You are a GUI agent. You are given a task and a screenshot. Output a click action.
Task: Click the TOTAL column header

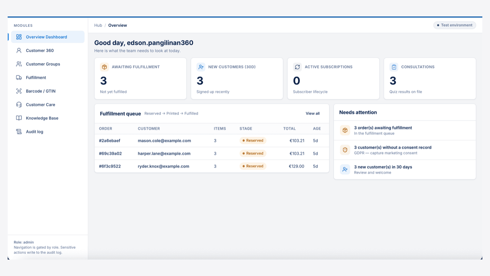pyautogui.click(x=289, y=129)
